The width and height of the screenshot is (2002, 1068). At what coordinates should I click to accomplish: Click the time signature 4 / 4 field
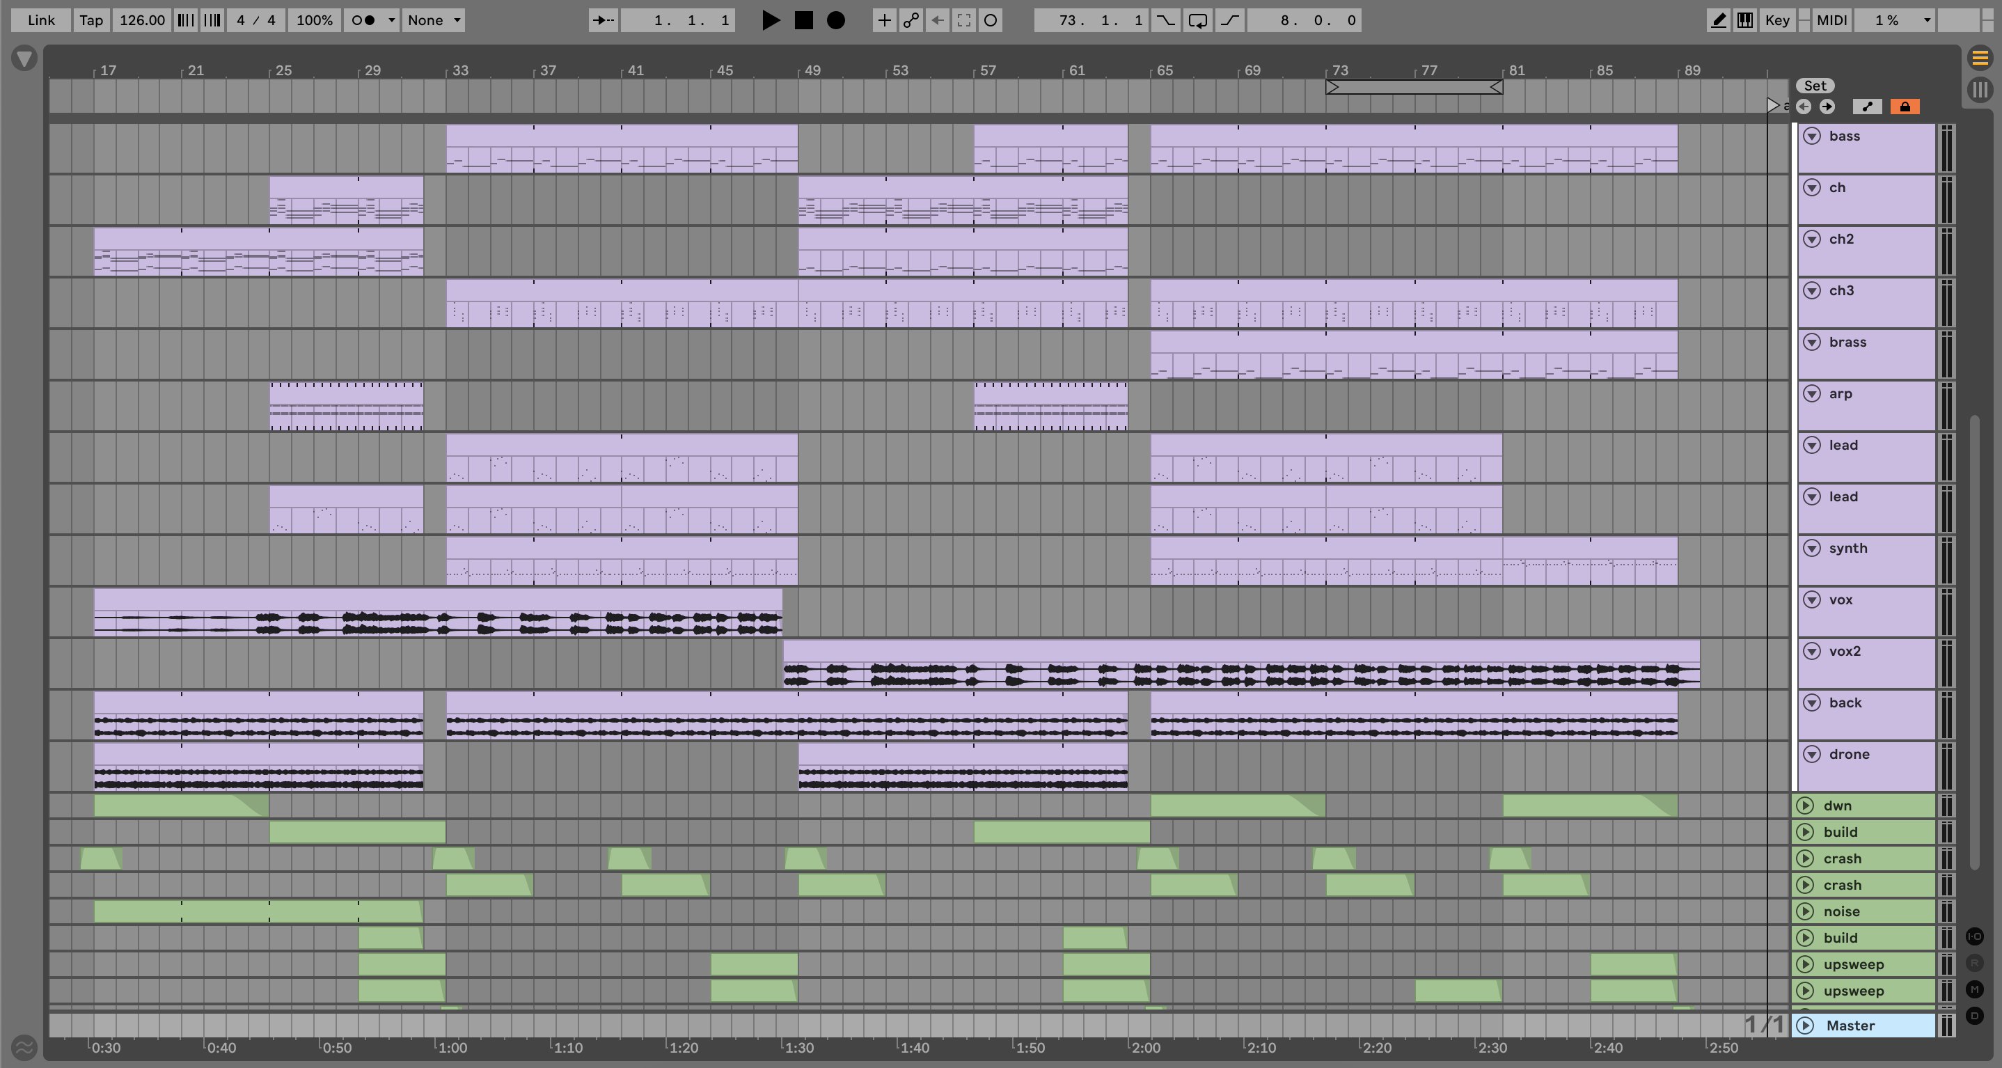click(255, 20)
